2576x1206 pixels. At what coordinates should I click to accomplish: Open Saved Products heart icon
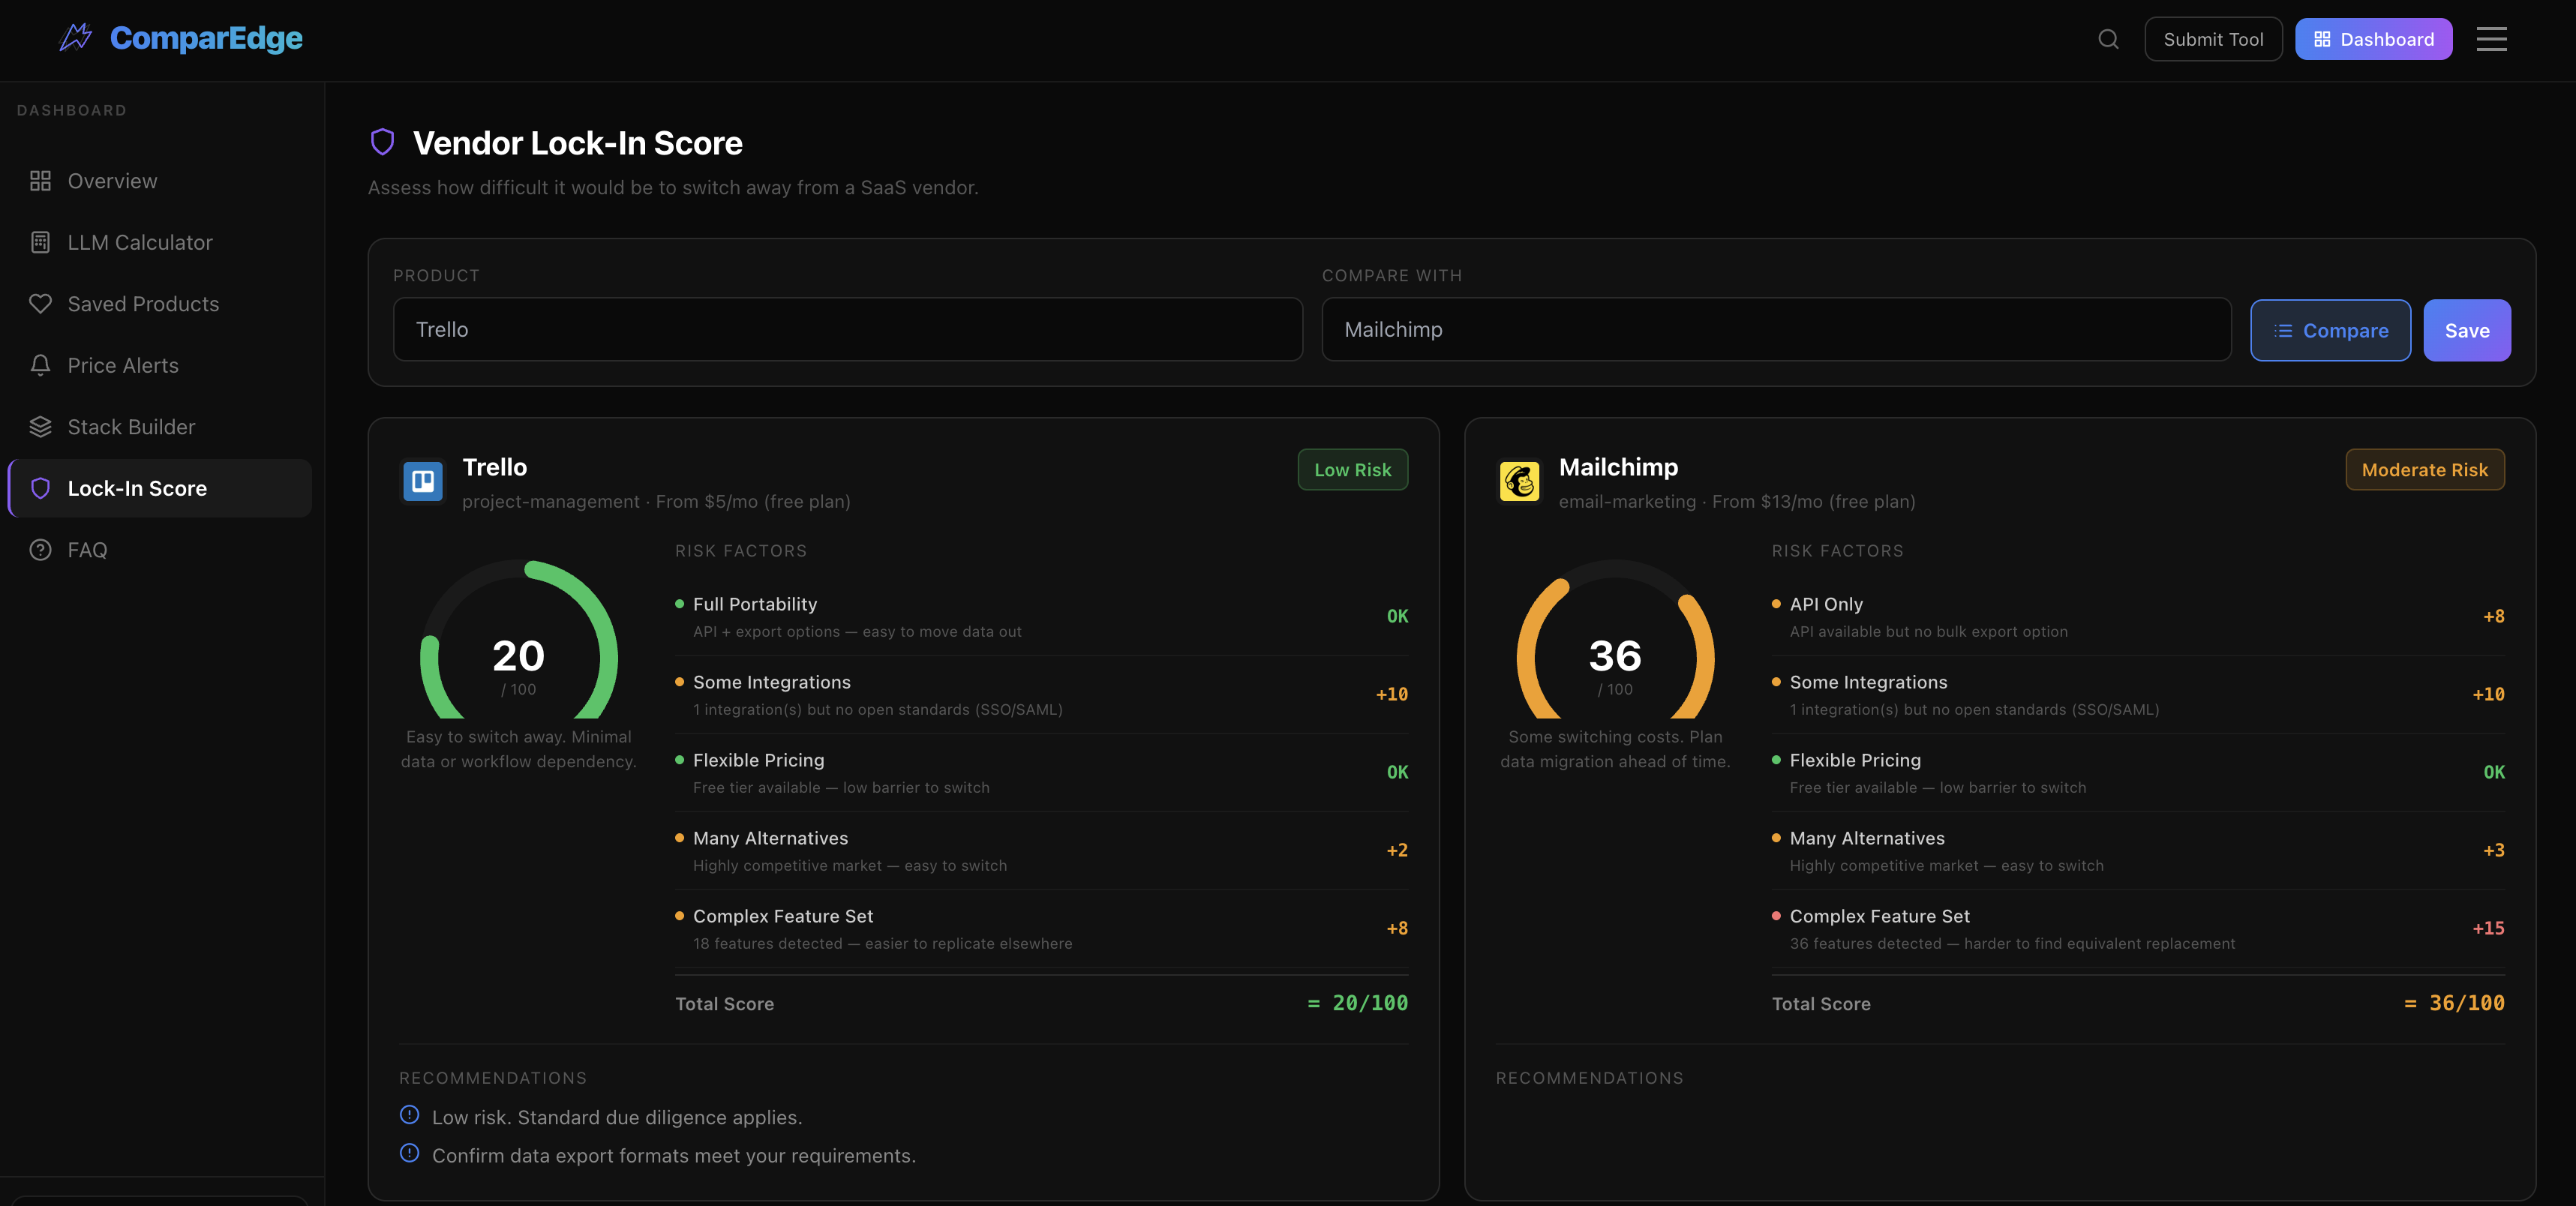point(41,303)
